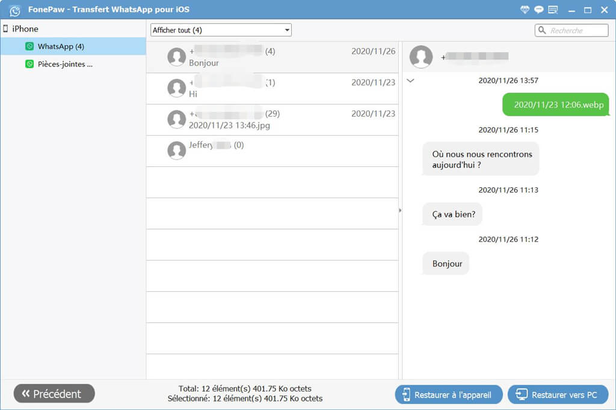The width and height of the screenshot is (616, 410).
Task: Click the Bonjour message bubble in chat
Action: 446,264
